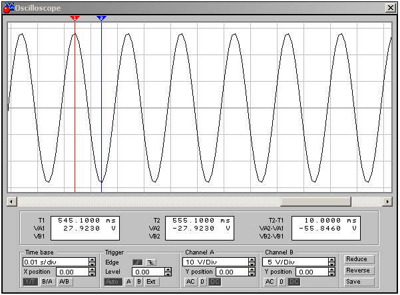Set trigger source to Auto

(113, 282)
